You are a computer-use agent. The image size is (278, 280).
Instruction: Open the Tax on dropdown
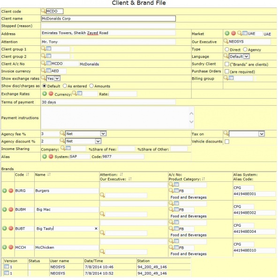pyautogui.click(x=247, y=134)
